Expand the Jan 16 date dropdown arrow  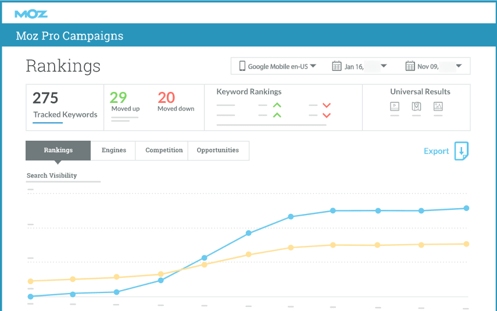click(384, 66)
